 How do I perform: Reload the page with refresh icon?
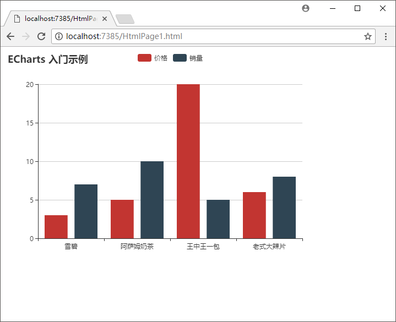coord(41,36)
